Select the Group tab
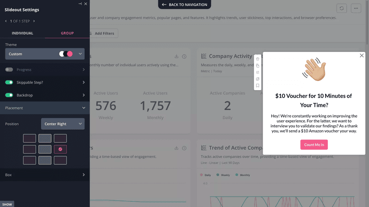 coord(67,33)
